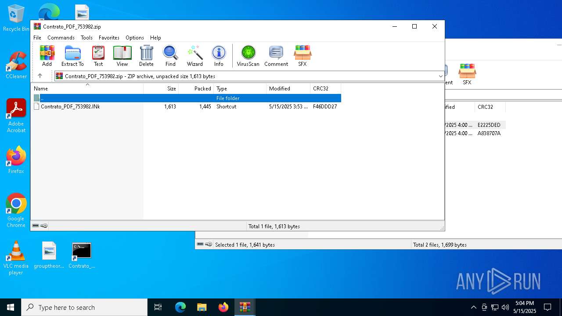Open the Commands menu
562x316 pixels.
61,38
